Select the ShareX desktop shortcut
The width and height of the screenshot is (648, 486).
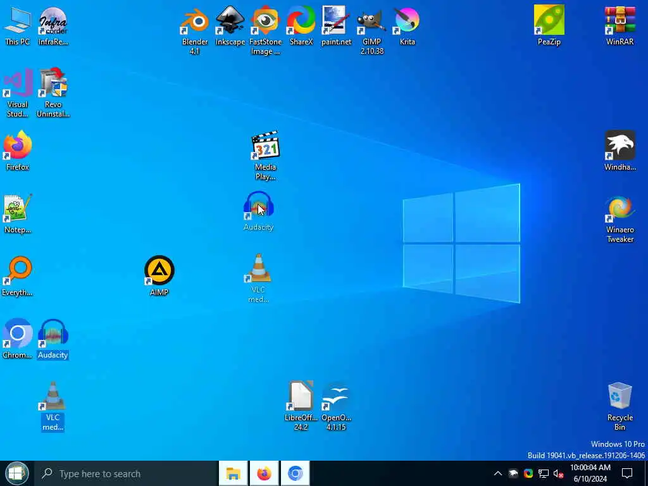(x=301, y=25)
